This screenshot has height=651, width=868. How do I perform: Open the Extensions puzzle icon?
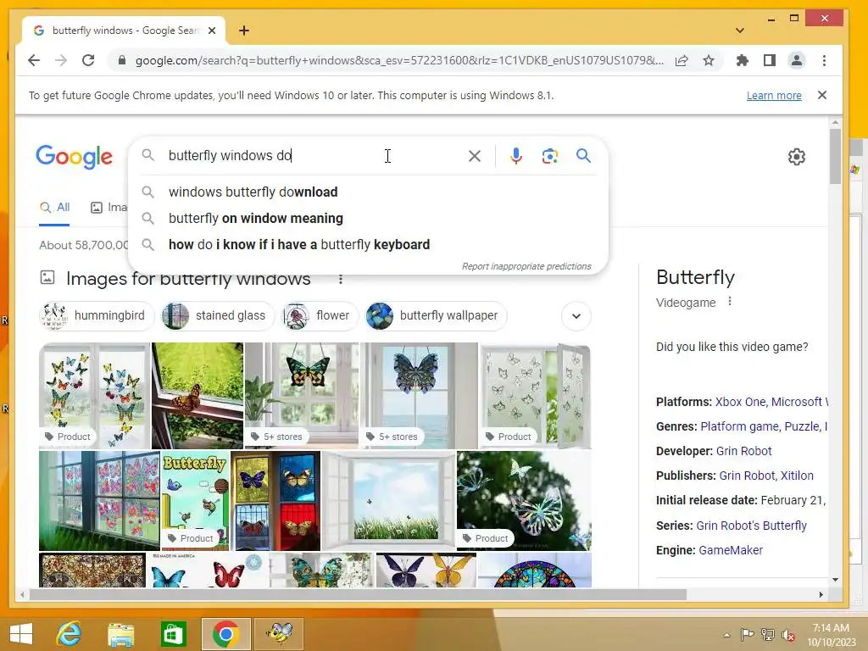tap(743, 60)
